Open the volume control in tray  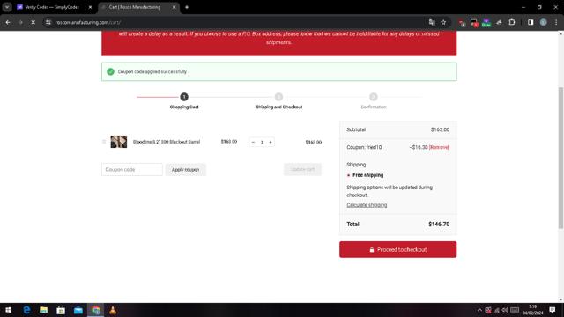(x=505, y=310)
